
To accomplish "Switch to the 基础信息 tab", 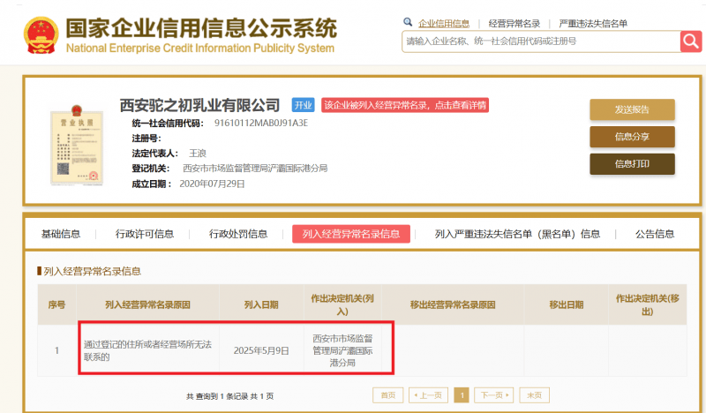I will 61,234.
